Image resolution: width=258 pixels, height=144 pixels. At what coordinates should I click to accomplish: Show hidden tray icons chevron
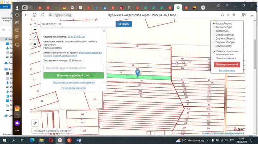[x=208, y=140]
